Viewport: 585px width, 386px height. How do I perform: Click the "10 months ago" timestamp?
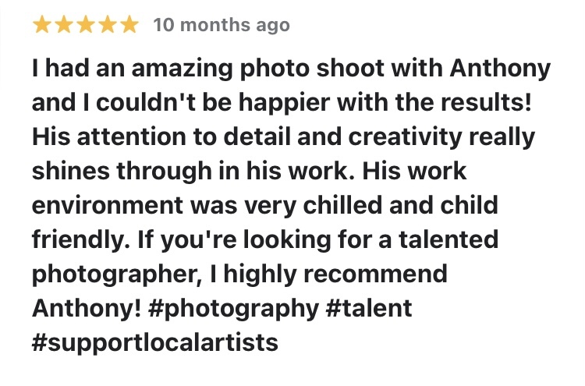click(x=222, y=25)
